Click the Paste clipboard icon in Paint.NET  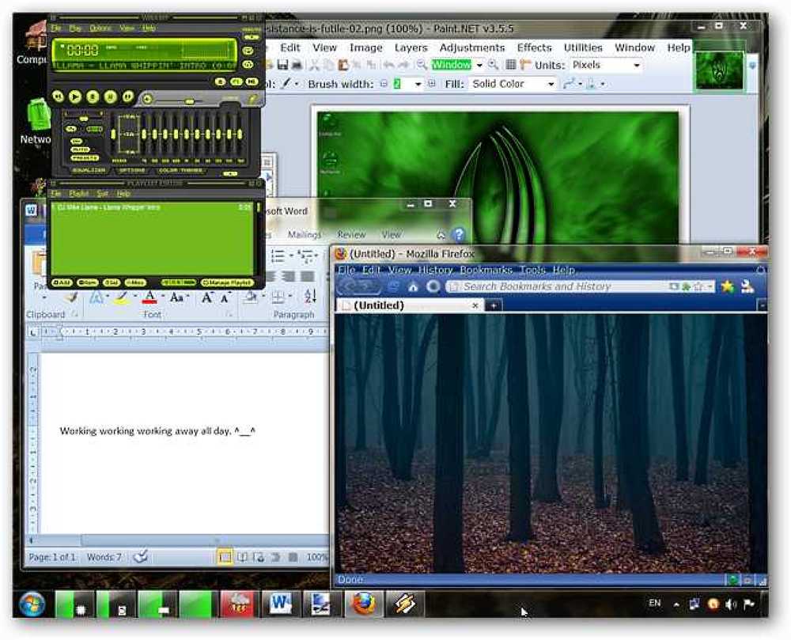click(x=343, y=65)
